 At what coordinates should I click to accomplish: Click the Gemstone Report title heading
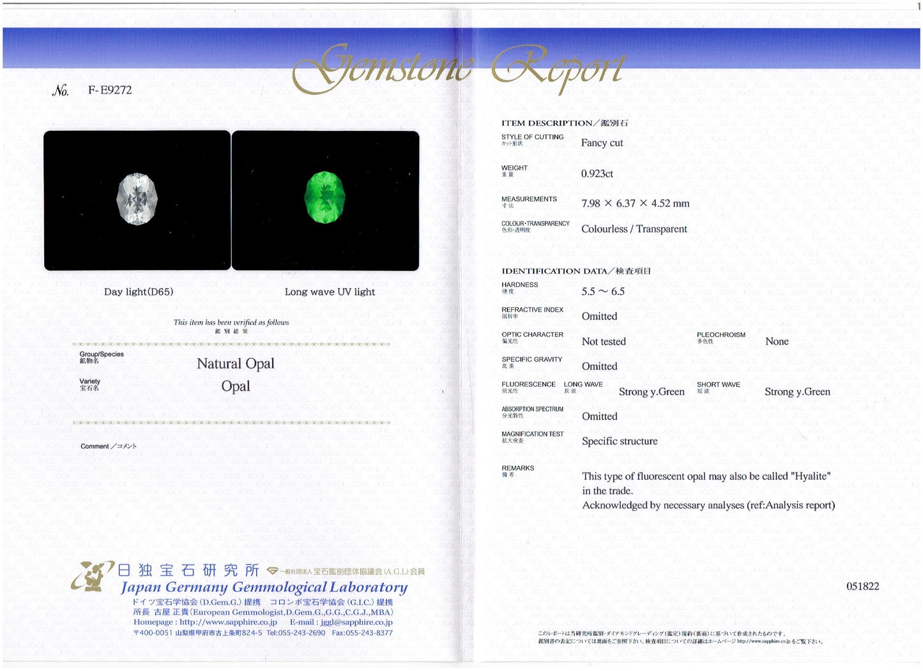pyautogui.click(x=457, y=68)
